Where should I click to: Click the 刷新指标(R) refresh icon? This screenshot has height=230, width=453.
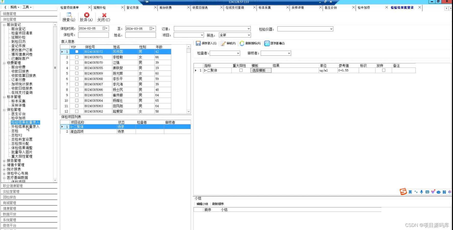242,43
